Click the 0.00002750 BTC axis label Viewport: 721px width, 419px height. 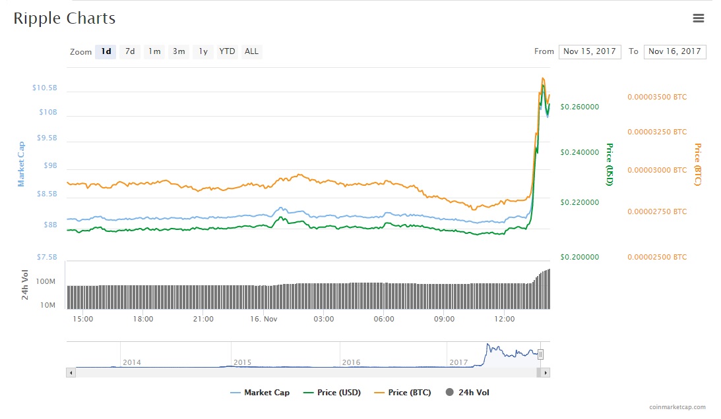(x=657, y=211)
